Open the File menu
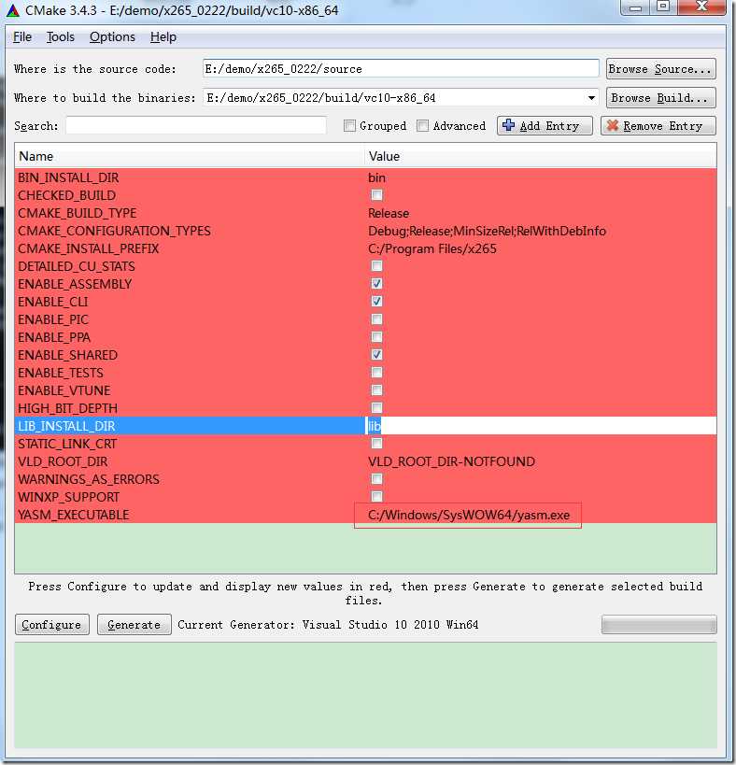Viewport: 736px width, 765px height. pyautogui.click(x=22, y=37)
